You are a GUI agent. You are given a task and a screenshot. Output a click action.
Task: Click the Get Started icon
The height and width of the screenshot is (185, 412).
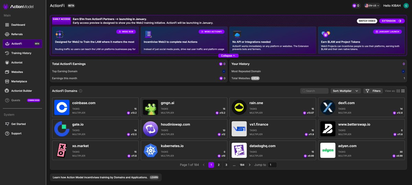[7, 124]
